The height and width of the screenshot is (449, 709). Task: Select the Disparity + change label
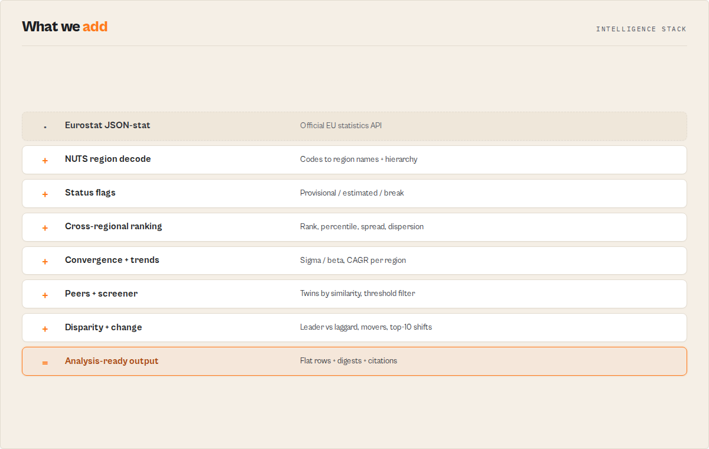pos(103,327)
